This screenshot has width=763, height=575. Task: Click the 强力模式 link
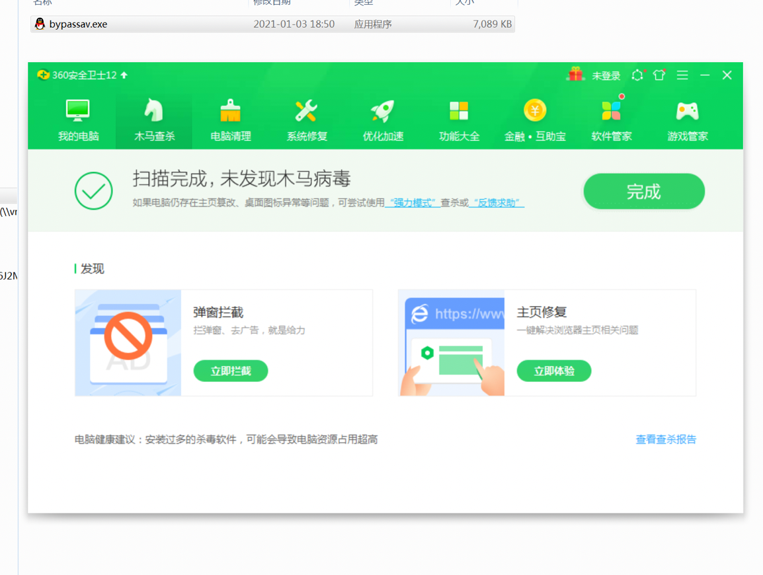pos(413,202)
